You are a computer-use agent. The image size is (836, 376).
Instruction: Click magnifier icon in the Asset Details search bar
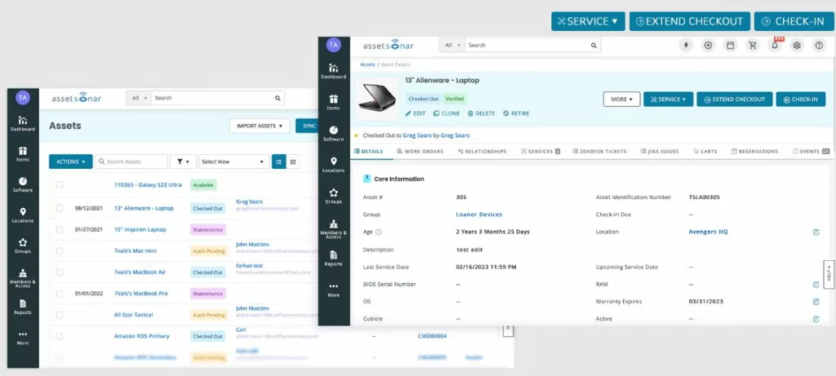click(x=594, y=46)
